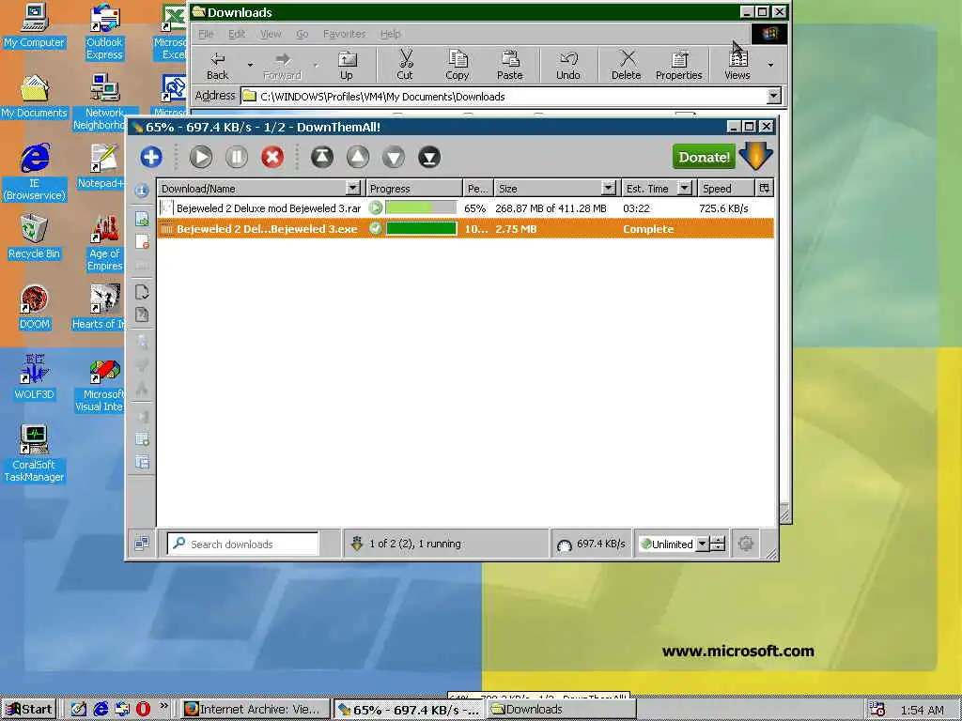Click the Undo toolbar button
The width and height of the screenshot is (962, 721).
568,65
